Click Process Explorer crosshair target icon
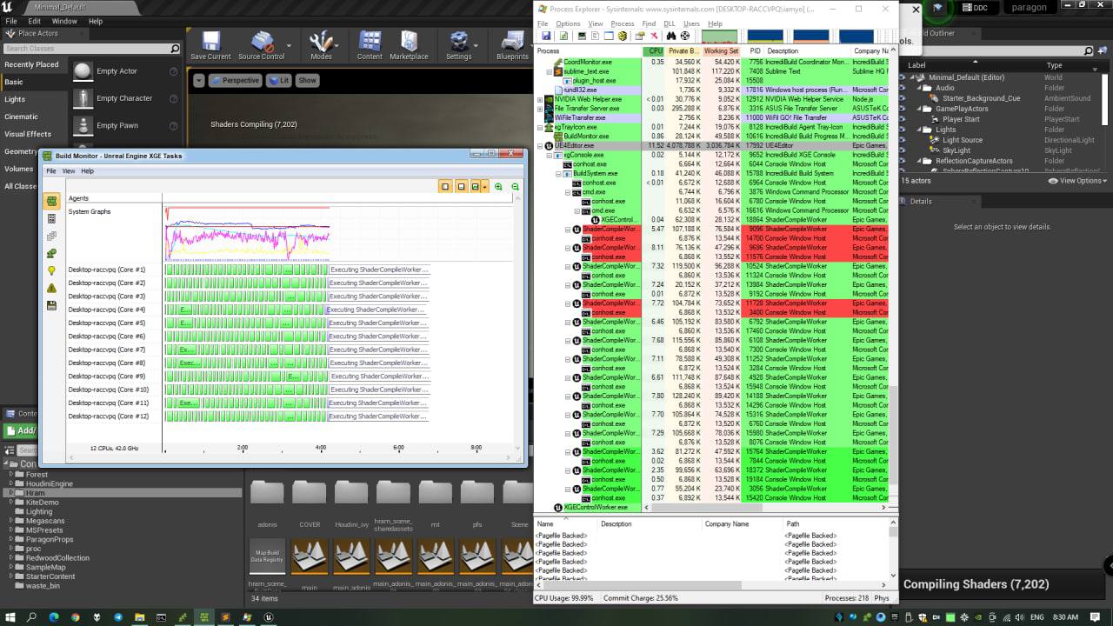Viewport: 1113px width, 626px height. pyautogui.click(x=685, y=36)
